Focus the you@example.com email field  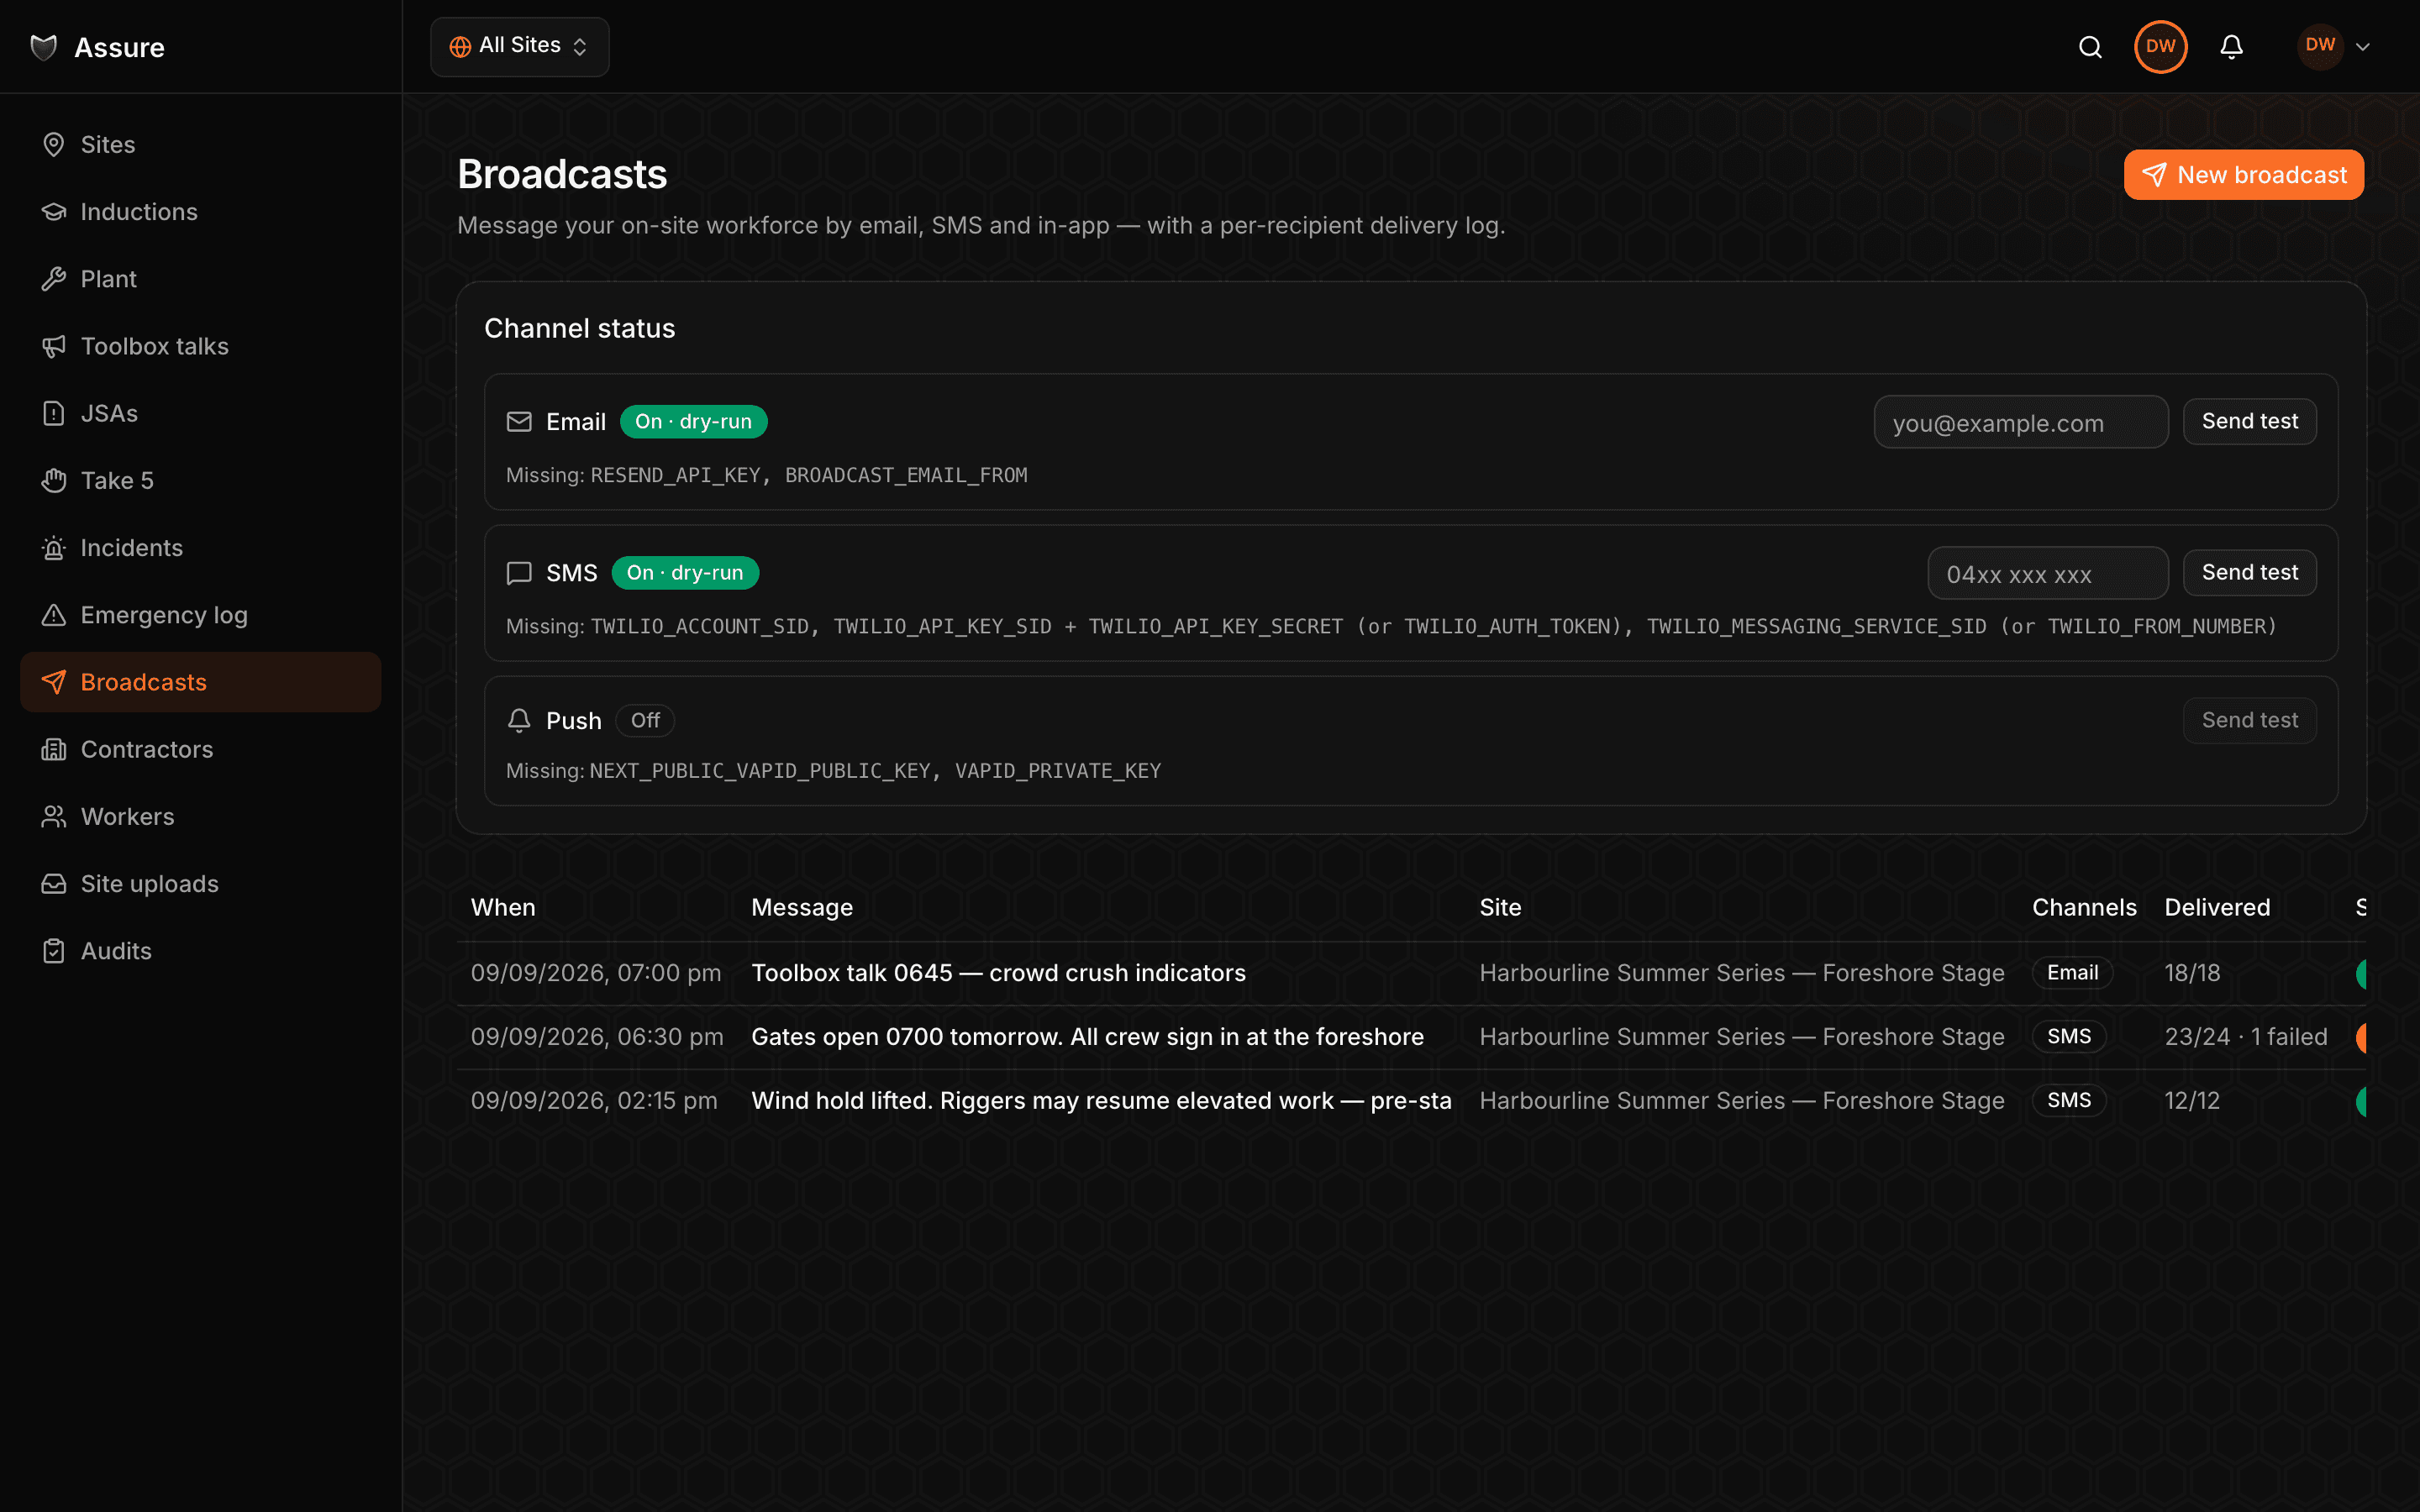[2020, 423]
